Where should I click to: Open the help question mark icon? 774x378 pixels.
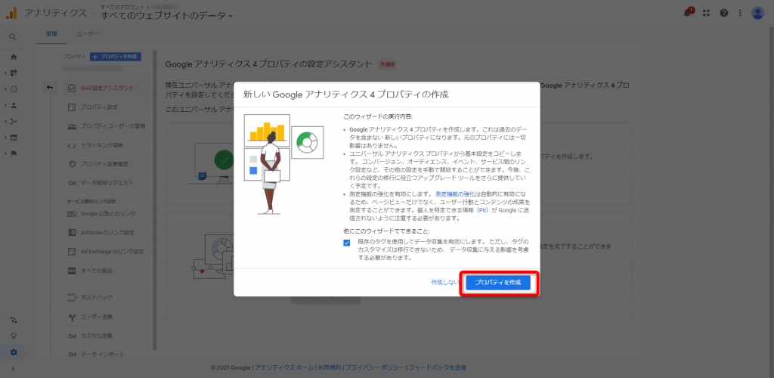[x=723, y=14]
